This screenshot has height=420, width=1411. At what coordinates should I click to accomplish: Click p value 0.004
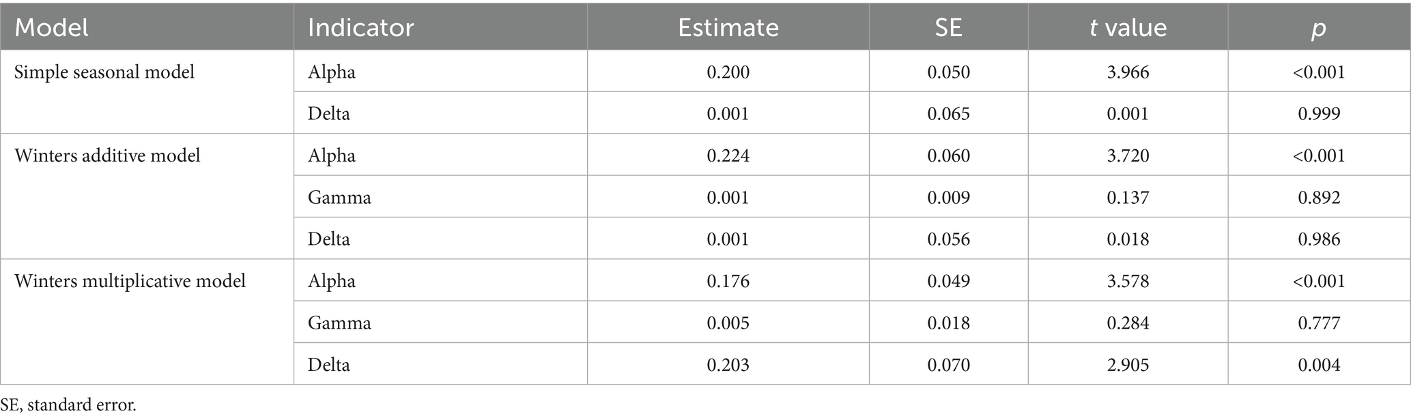(1319, 365)
